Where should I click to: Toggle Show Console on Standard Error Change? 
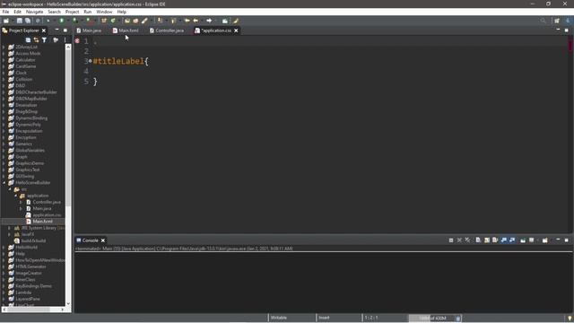[x=512, y=240]
